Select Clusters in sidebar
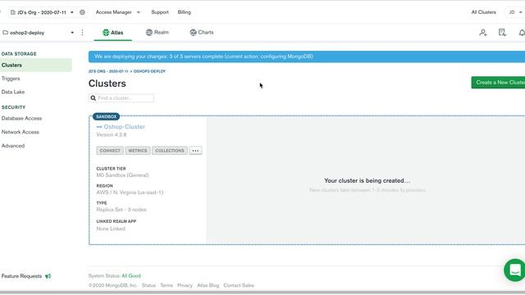The image size is (525, 295). 36,66
